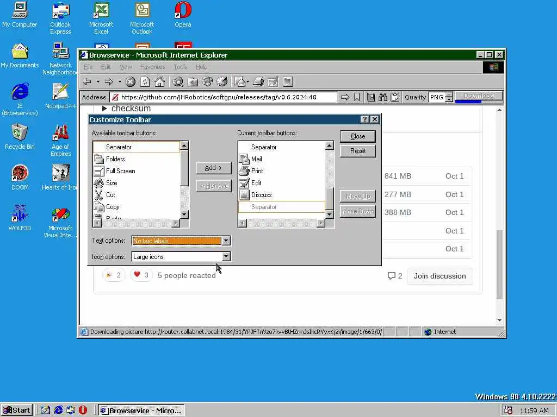557x417 pixels.
Task: Select the DOOM desktop icon
Action: pos(20,178)
